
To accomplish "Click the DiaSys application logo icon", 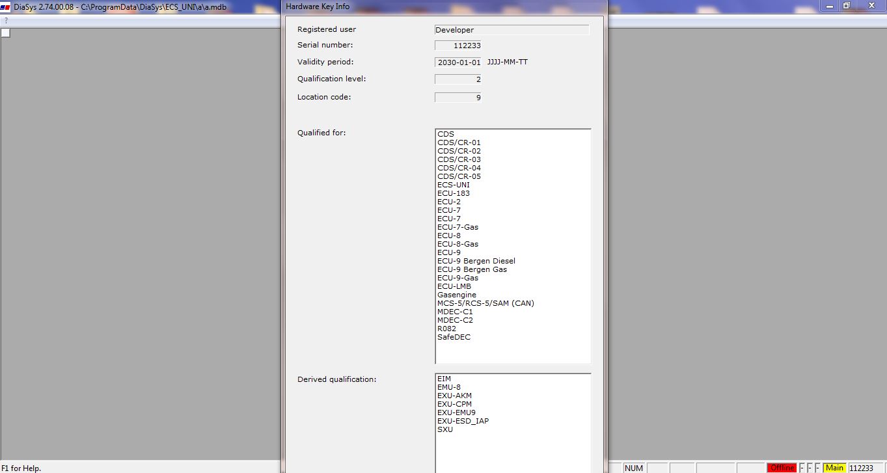I will point(6,6).
